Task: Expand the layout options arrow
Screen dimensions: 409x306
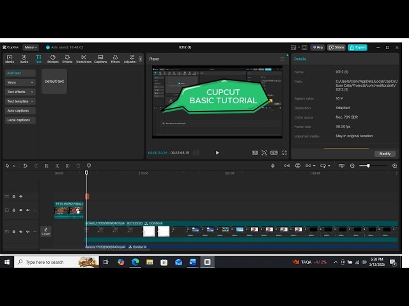Action: pos(298,47)
